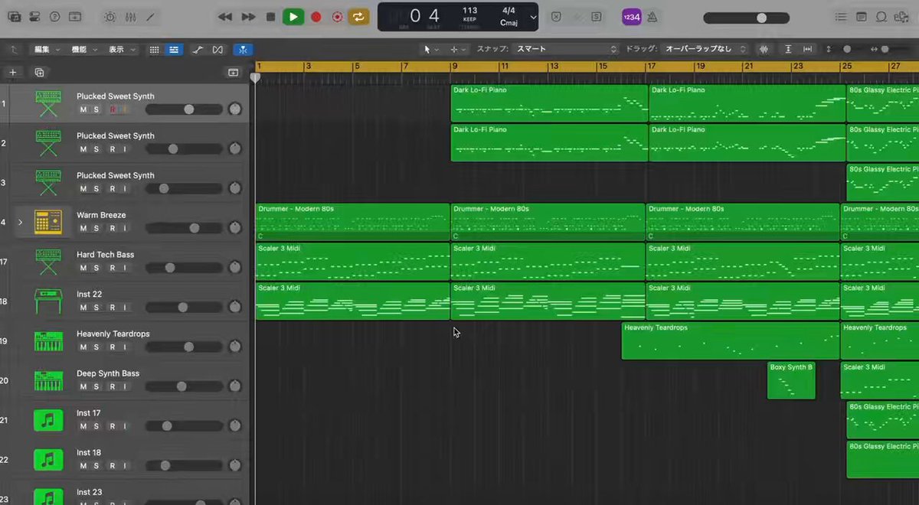Toggle the Cycle loop button
Viewport: 919px width, 505px height.
[x=358, y=16]
